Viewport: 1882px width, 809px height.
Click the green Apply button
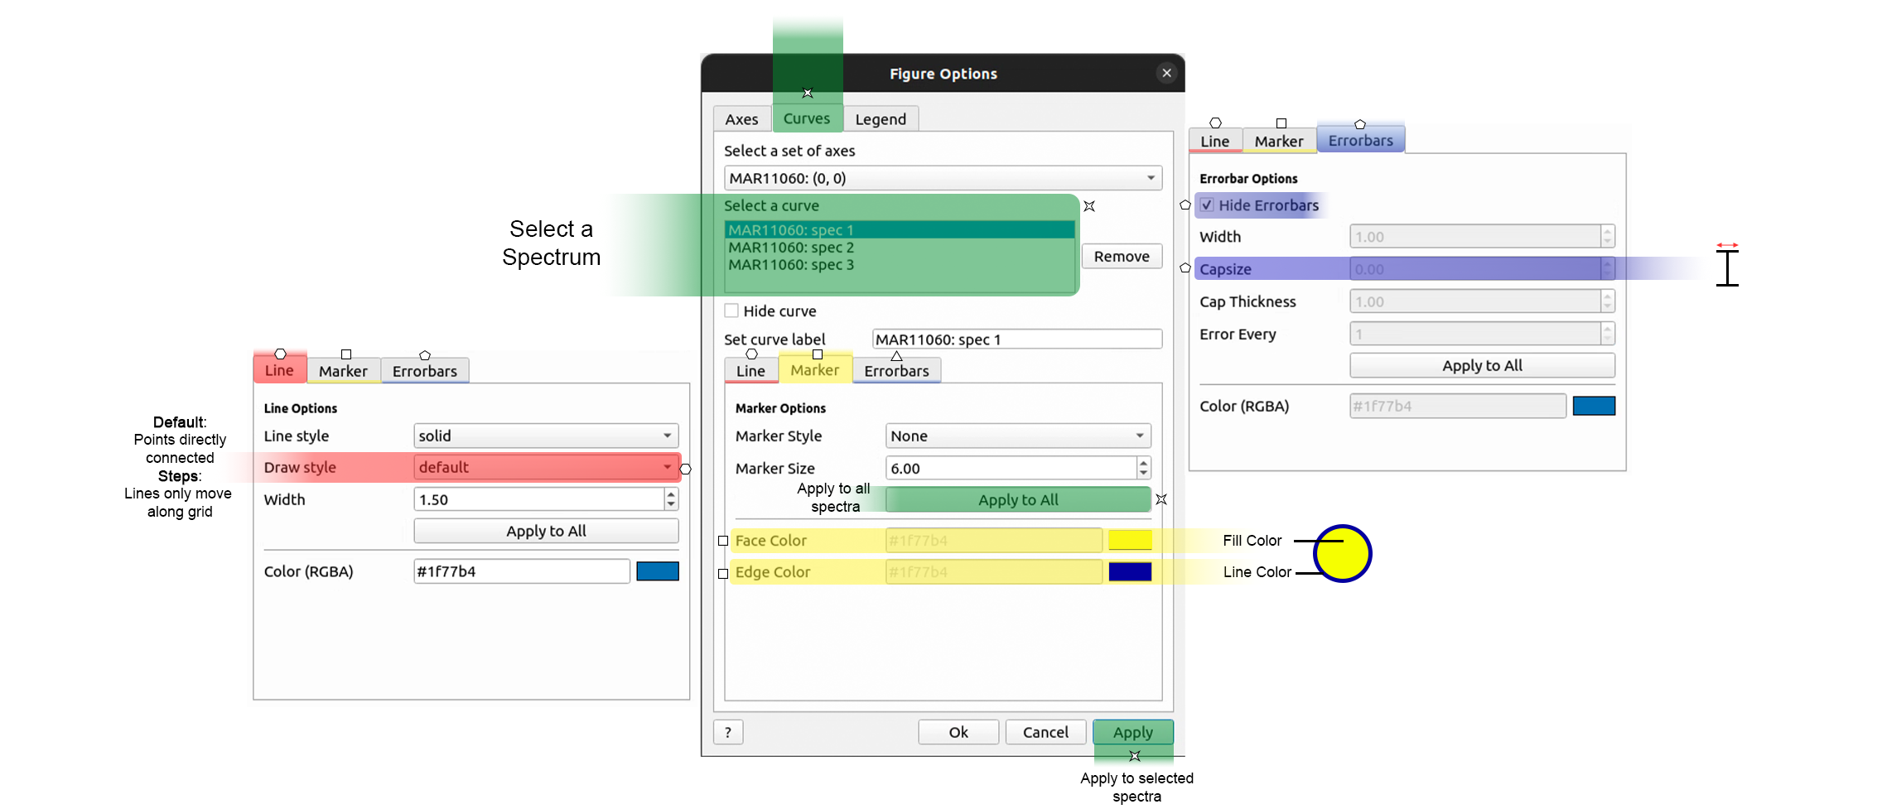(x=1132, y=732)
